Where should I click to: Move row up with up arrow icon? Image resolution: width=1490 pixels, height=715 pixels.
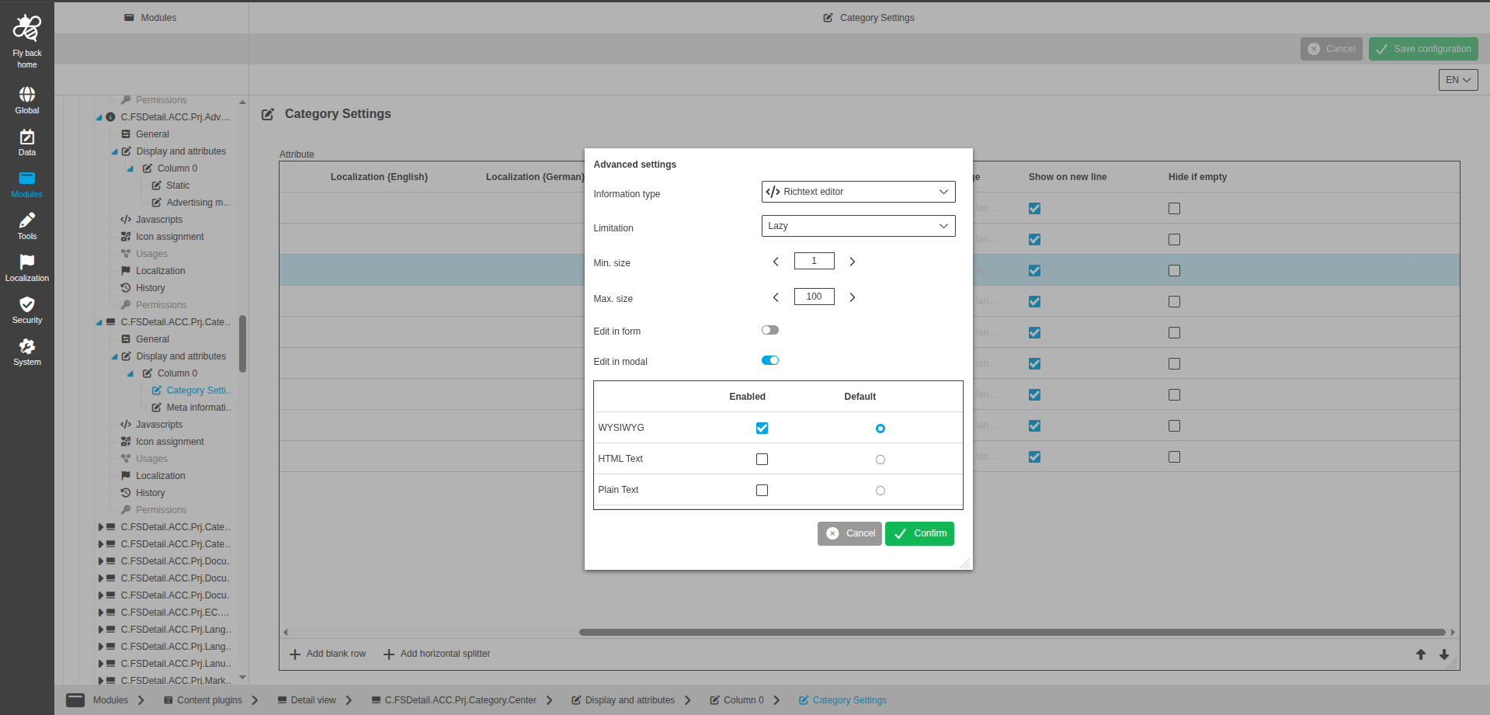point(1421,654)
